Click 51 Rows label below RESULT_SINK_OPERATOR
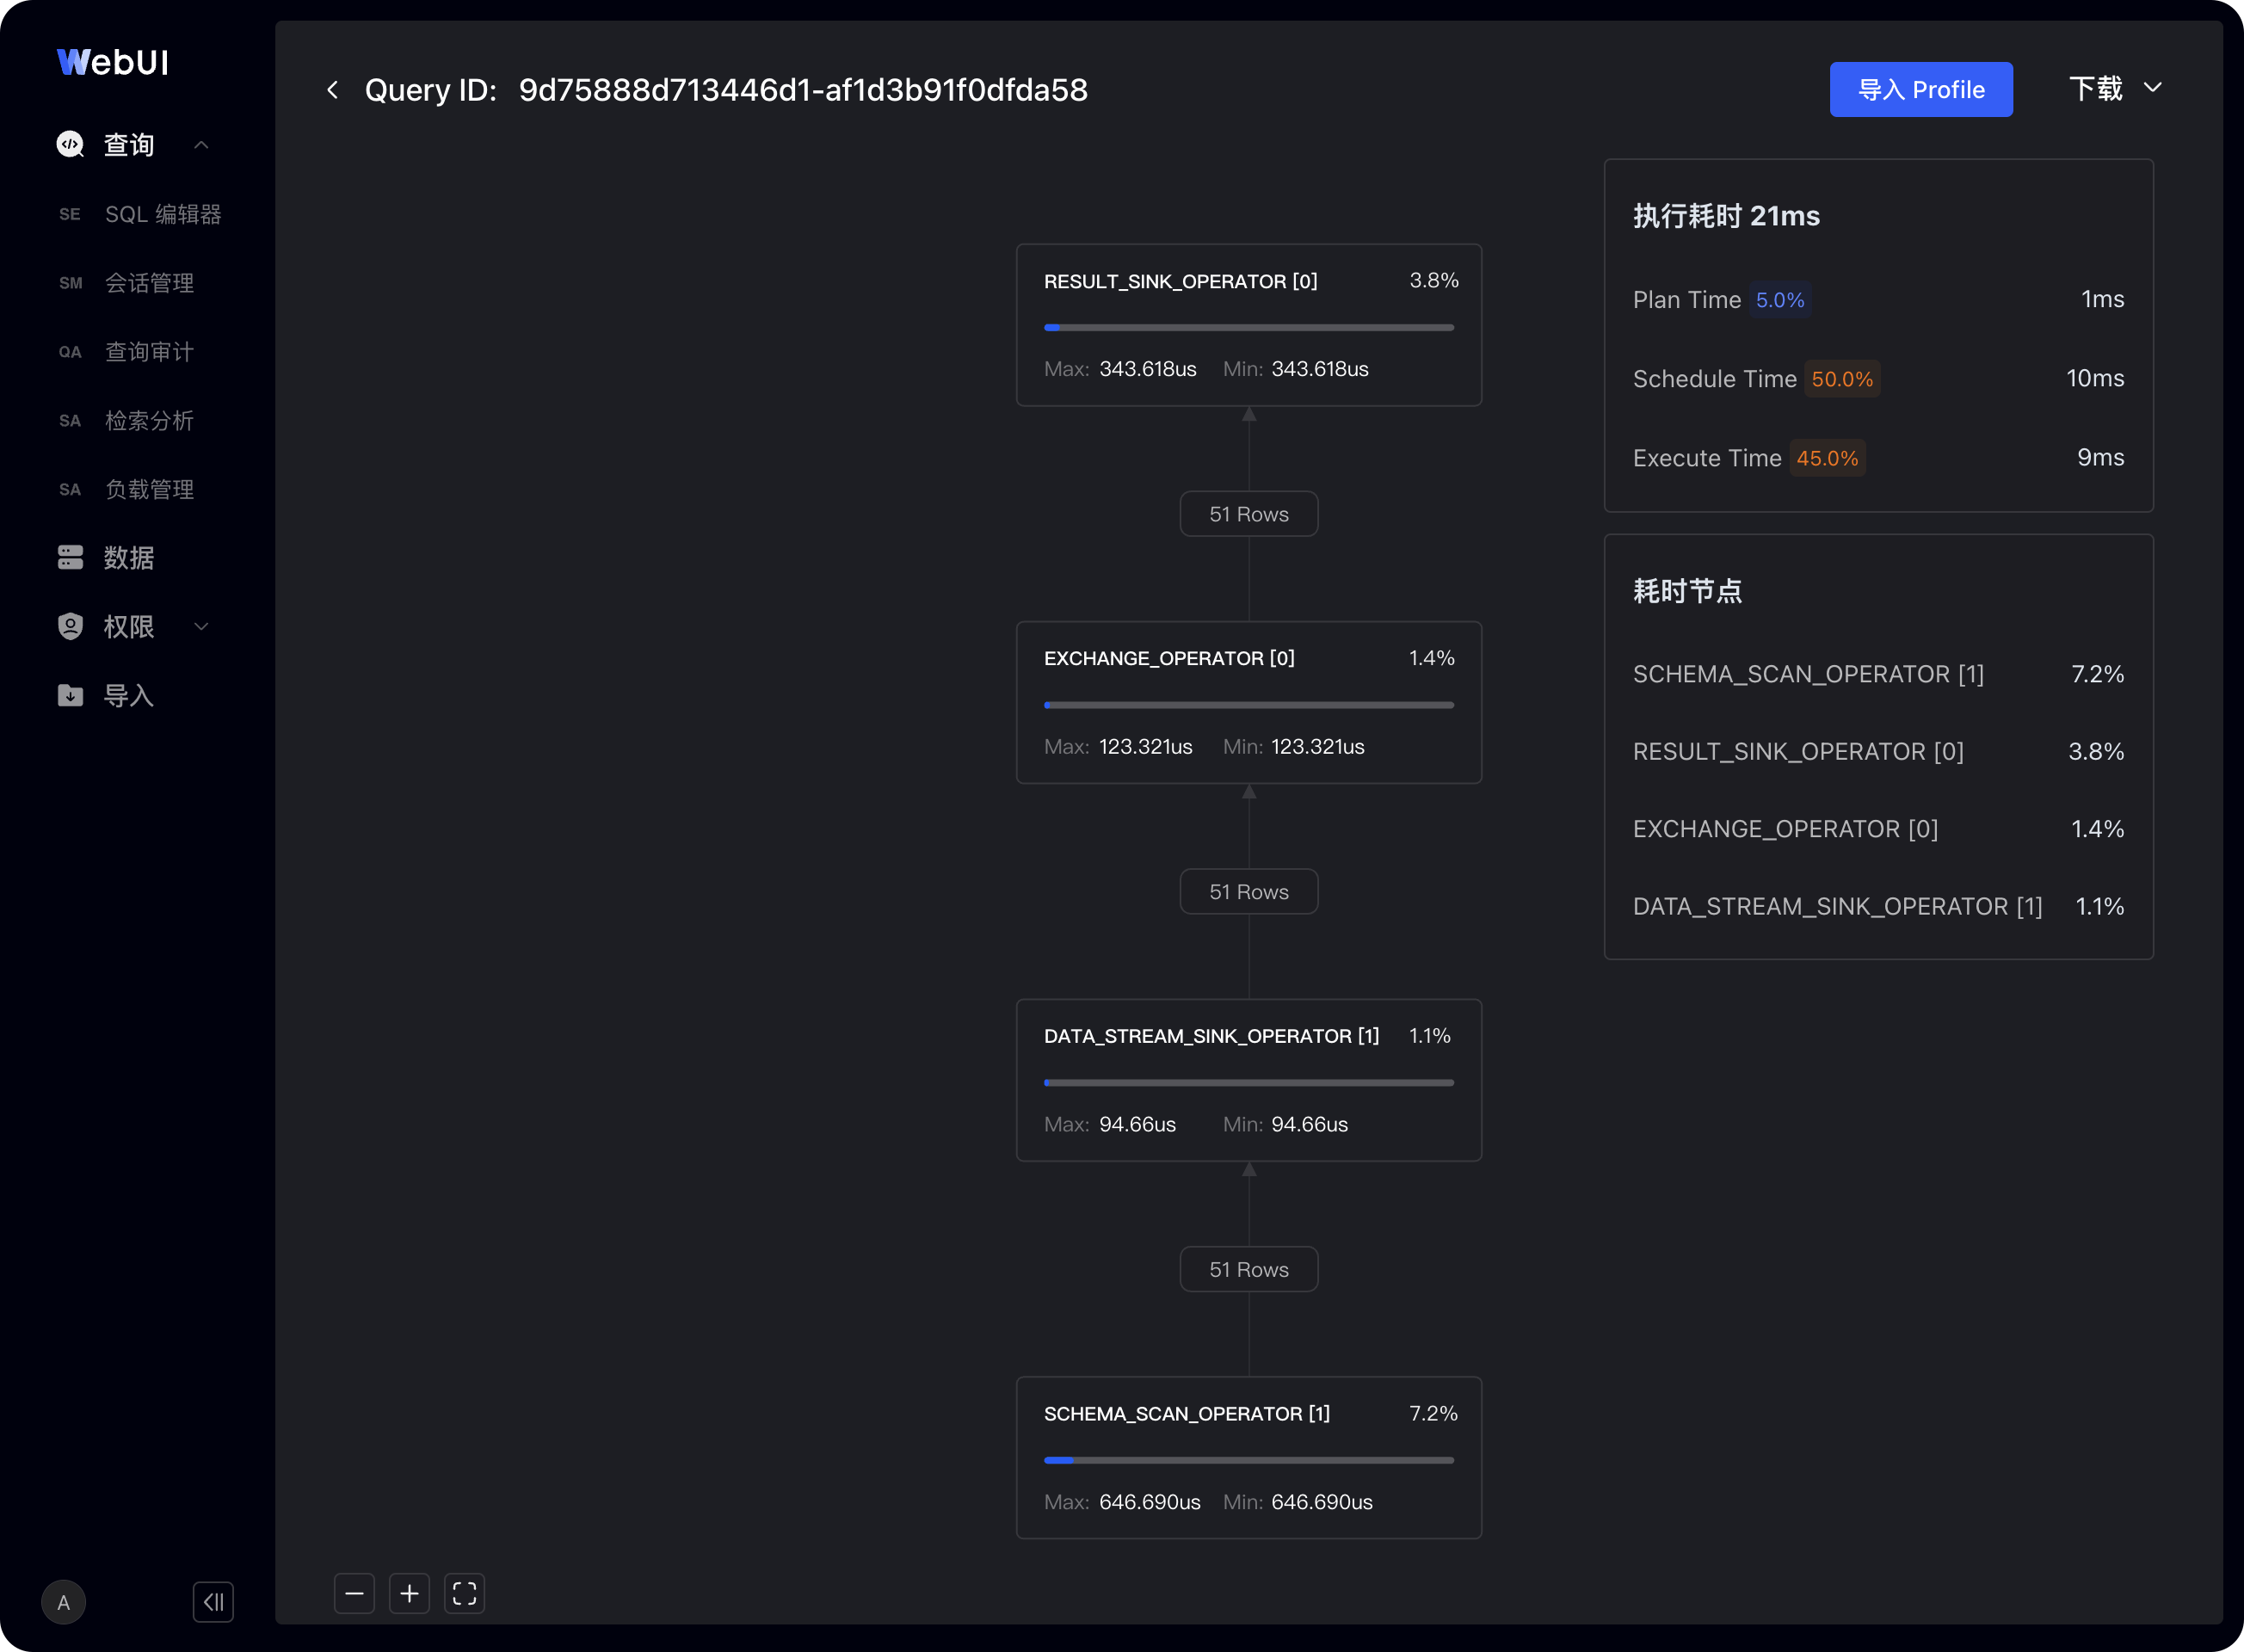This screenshot has width=2244, height=1652. click(1249, 514)
